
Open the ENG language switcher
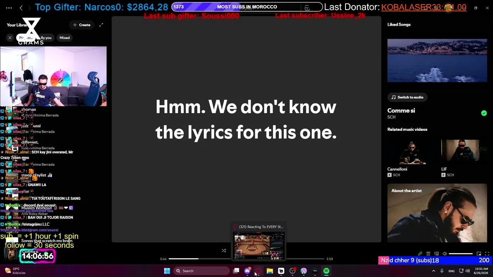pyautogui.click(x=451, y=271)
